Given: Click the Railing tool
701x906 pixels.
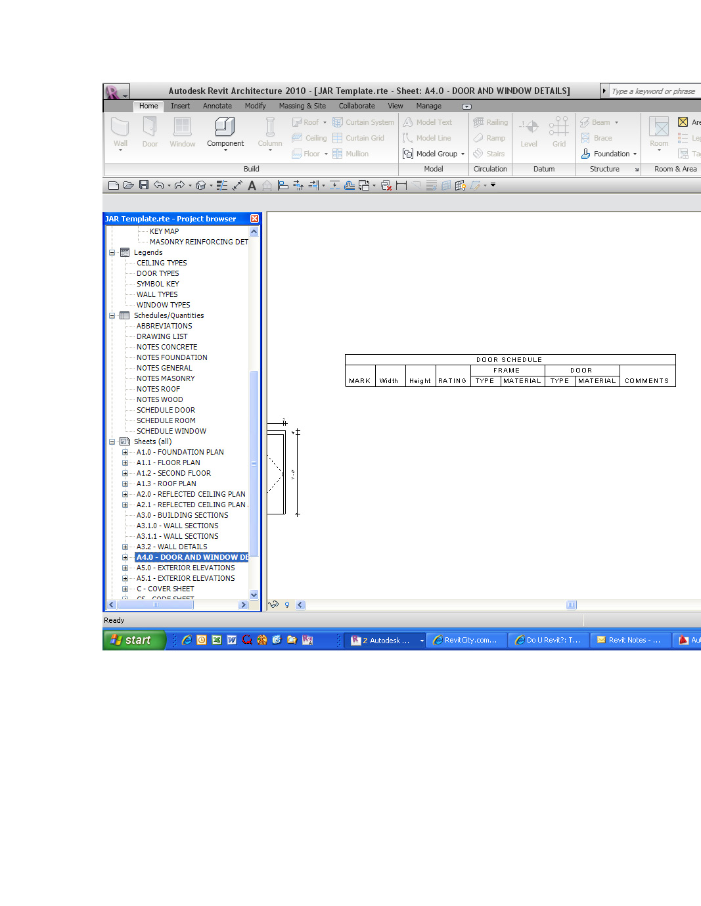Looking at the screenshot, I should coord(491,122).
